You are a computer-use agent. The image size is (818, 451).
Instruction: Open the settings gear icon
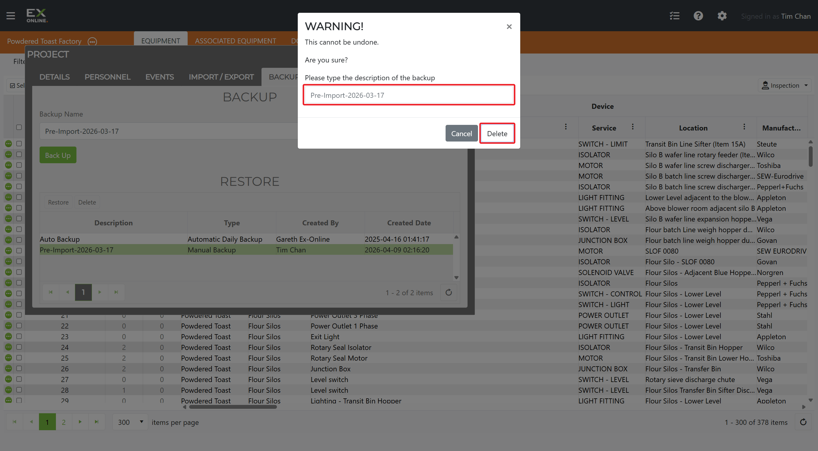[722, 16]
